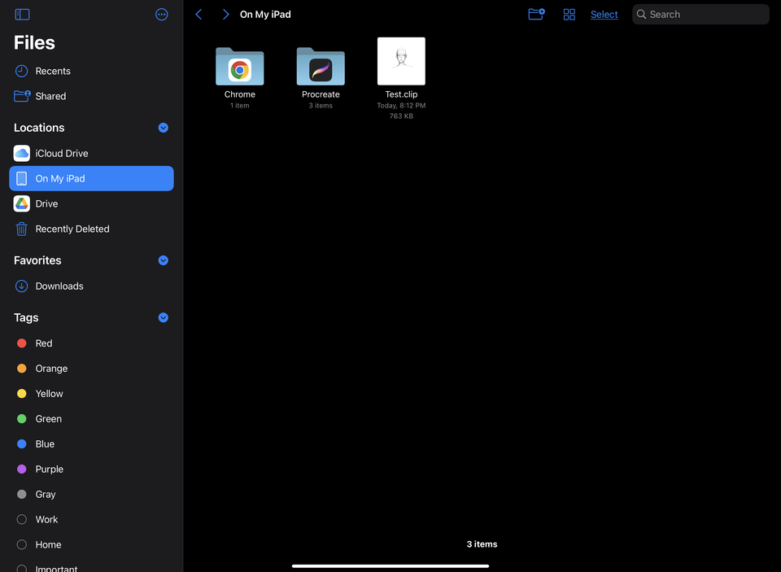Image resolution: width=781 pixels, height=572 pixels.
Task: Toggle the sidebar visibility
Action: pos(21,14)
